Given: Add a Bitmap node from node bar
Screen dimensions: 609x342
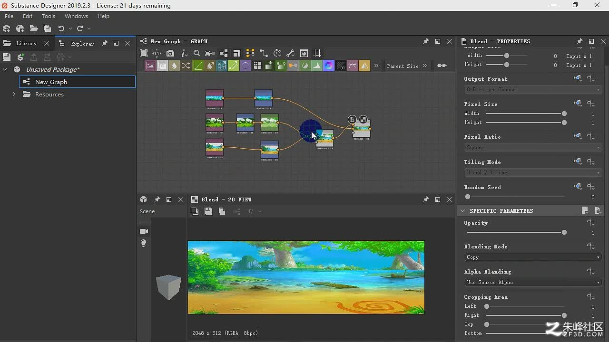Looking at the screenshot, I should tap(150, 66).
